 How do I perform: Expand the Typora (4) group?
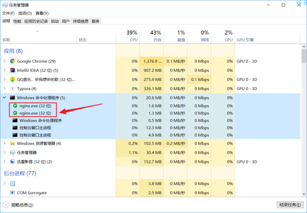coord(4,89)
